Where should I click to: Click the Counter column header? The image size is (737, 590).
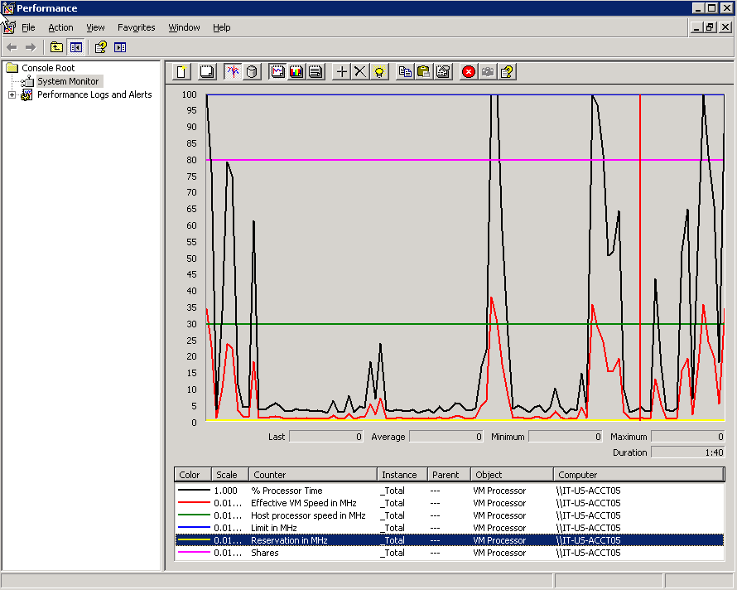point(270,475)
